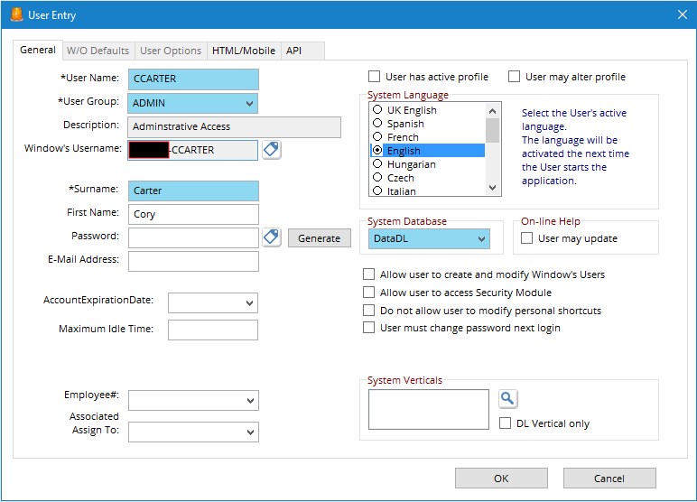Enable 'User has active profile' checkbox
Screen dimensions: 697x502
pyautogui.click(x=375, y=77)
